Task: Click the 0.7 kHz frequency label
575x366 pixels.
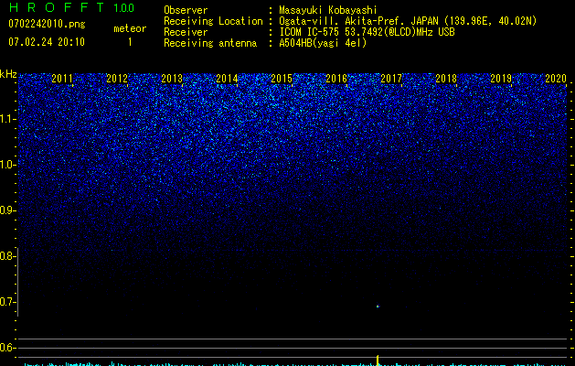Action: [x=7, y=302]
